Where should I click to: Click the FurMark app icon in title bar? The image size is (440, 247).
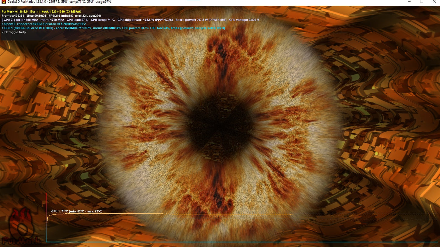(3, 2)
